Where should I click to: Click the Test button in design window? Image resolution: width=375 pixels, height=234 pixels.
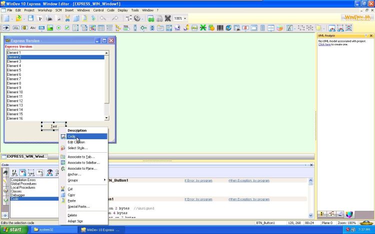tap(54, 126)
